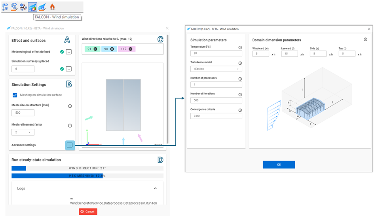This screenshot has width=374, height=216.
Task: Collapse the Logs section chevron
Action: (x=155, y=188)
